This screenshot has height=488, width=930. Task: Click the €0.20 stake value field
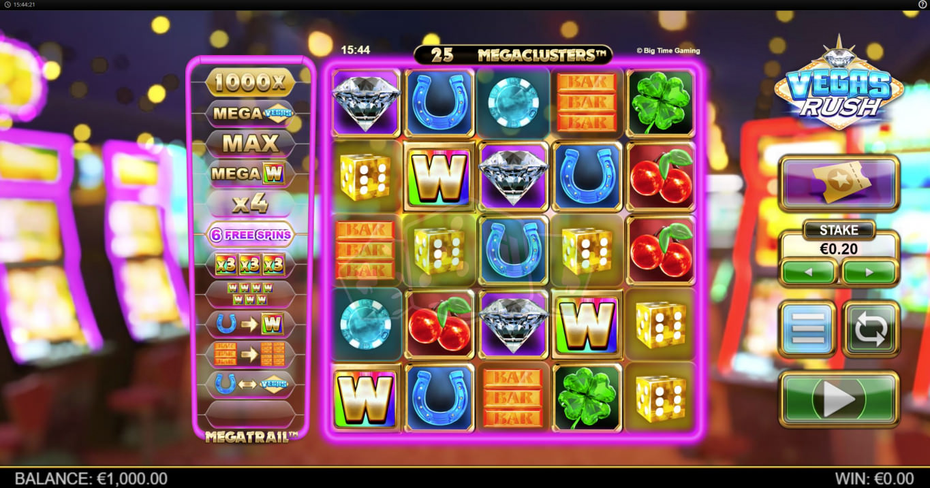[x=839, y=248]
